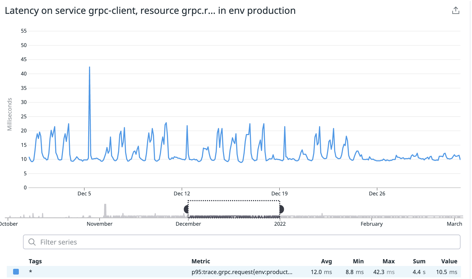Click the Tags column header
The height and width of the screenshot is (279, 472).
click(x=35, y=261)
